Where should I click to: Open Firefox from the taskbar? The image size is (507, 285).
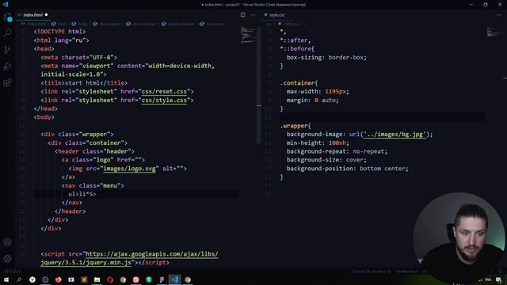(x=58, y=279)
